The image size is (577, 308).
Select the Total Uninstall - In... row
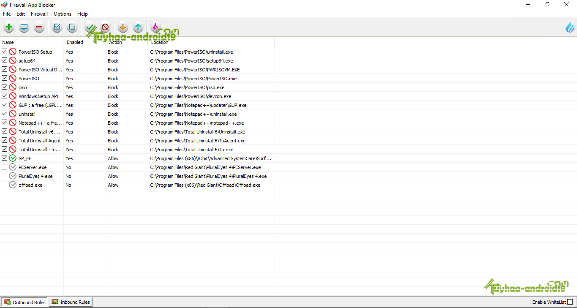tap(137, 150)
